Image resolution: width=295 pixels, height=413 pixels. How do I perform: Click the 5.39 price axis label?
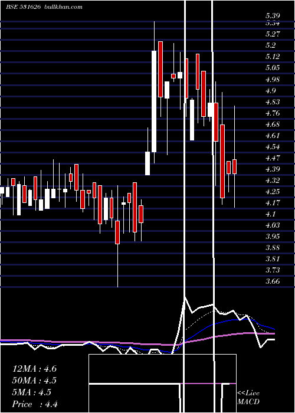[273, 16]
